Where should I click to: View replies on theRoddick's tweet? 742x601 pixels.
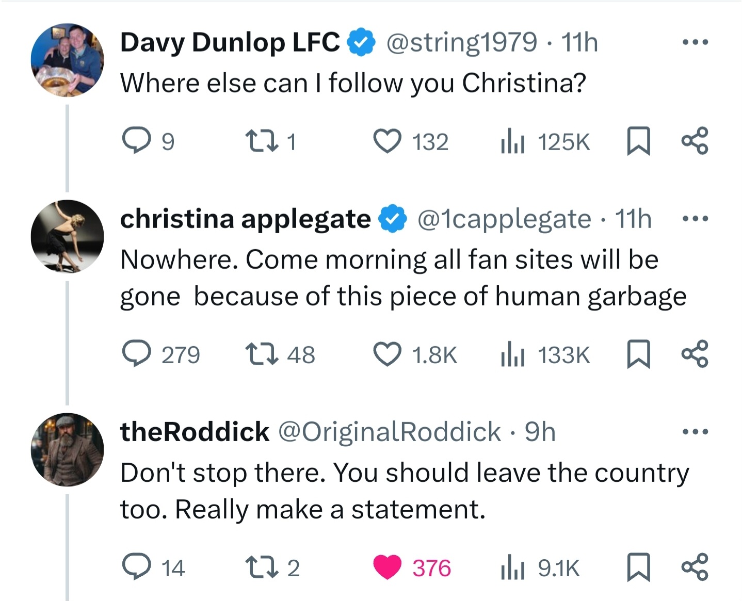(x=136, y=567)
